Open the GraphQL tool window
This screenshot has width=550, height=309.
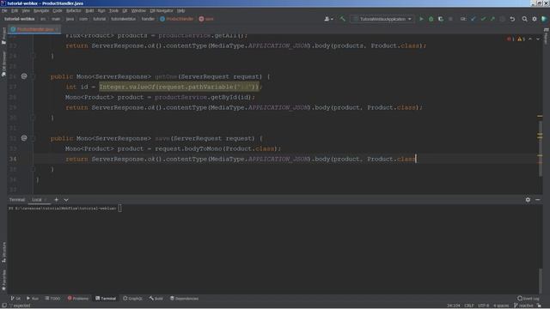(132, 299)
